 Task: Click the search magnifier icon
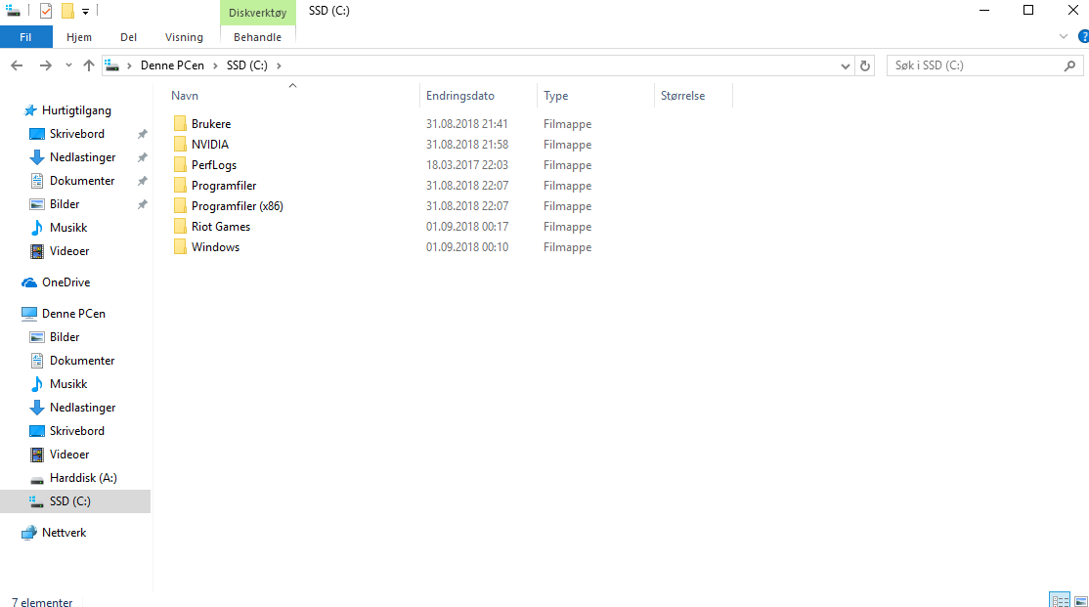[x=1070, y=65]
